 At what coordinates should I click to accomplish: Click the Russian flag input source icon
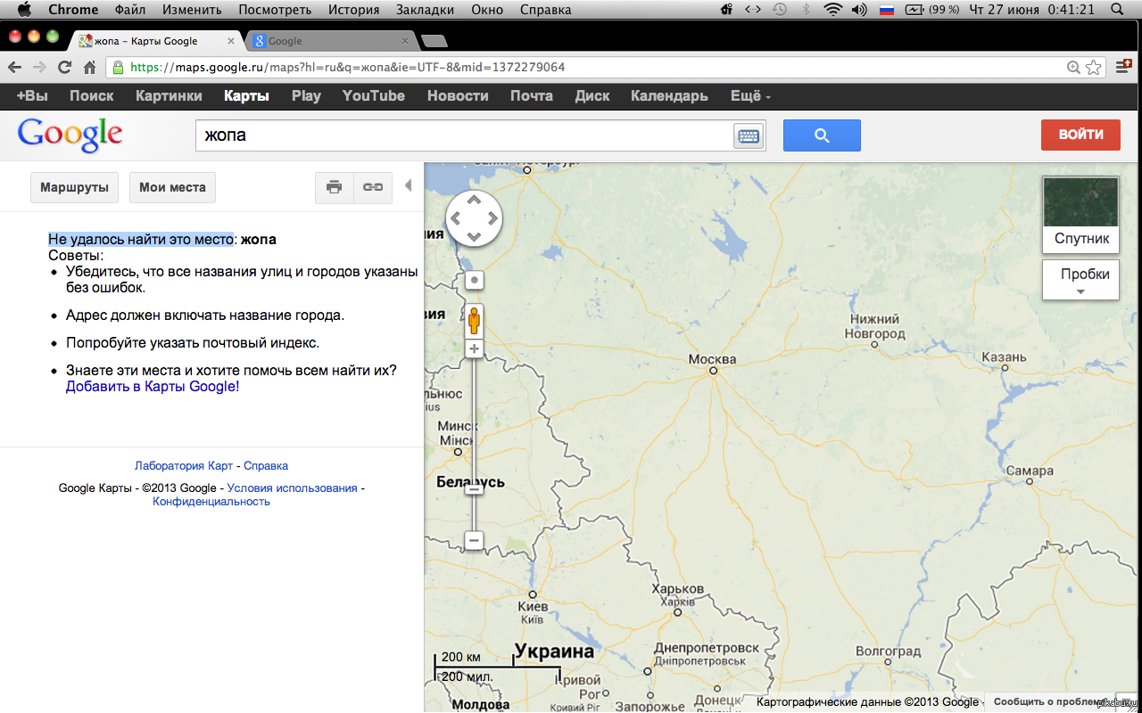pyautogui.click(x=887, y=10)
